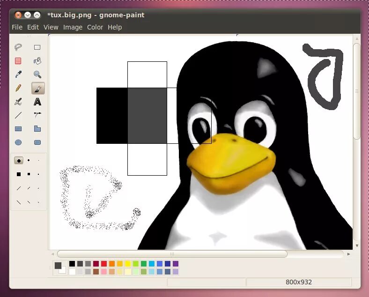Viewport: 369px width, 297px height.
Task: Open the Image menu
Action: tap(73, 27)
